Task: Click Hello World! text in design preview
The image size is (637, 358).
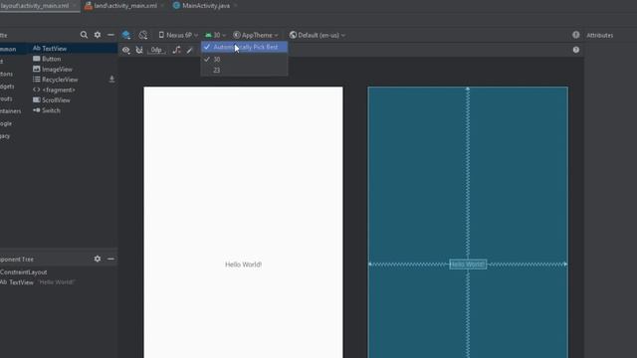Action: [243, 265]
